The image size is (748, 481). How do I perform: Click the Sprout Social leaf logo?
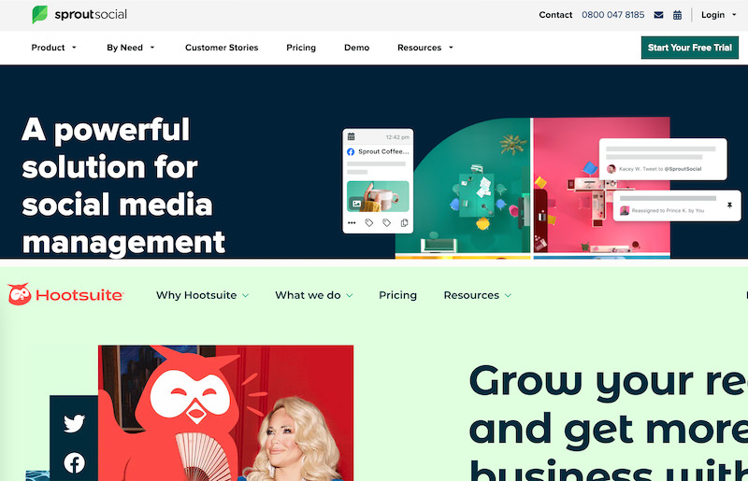point(39,14)
